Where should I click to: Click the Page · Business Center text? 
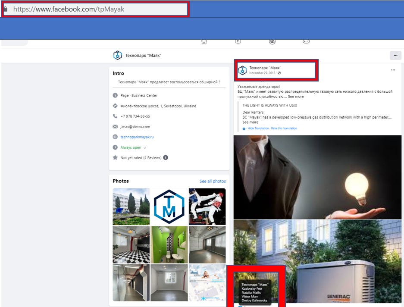139,95
